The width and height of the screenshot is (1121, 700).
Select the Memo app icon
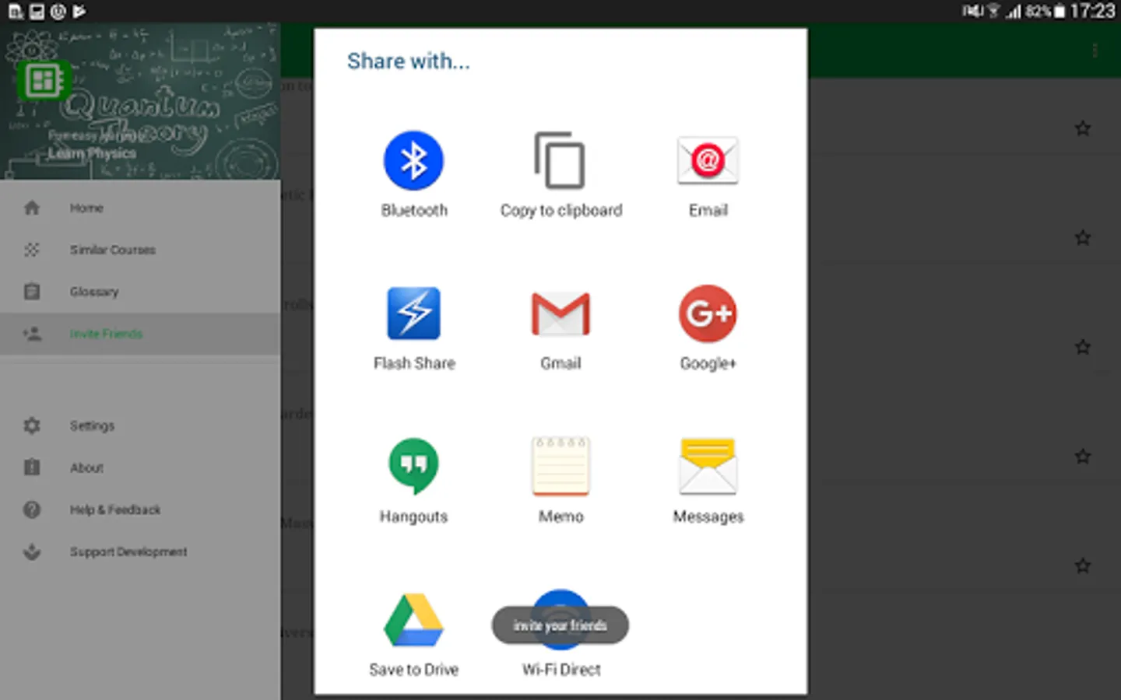pos(560,466)
